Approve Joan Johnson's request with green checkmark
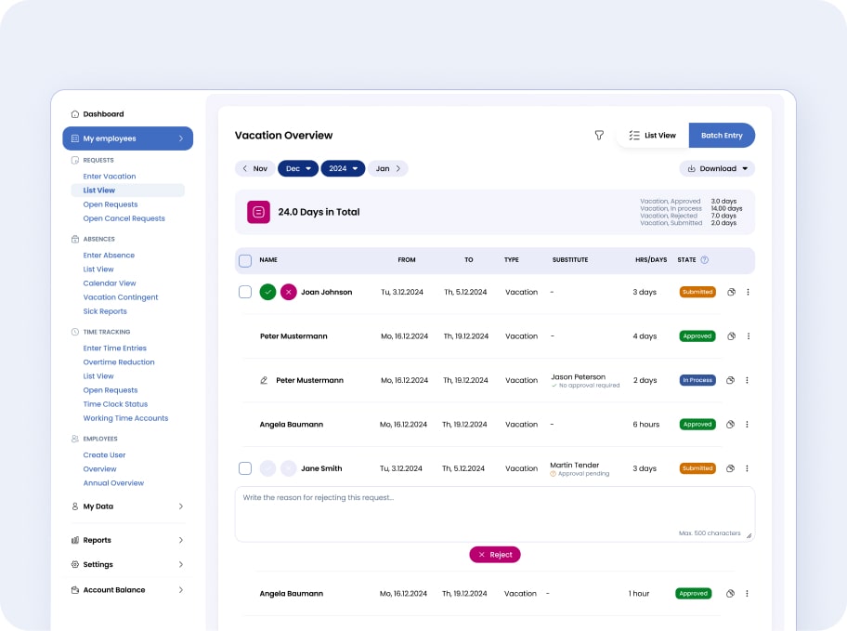 [x=267, y=292]
